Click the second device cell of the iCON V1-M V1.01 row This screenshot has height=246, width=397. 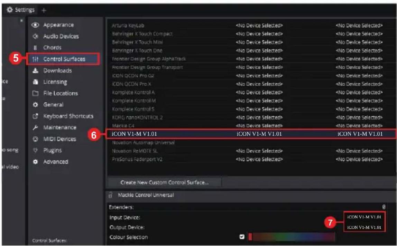click(x=360, y=134)
